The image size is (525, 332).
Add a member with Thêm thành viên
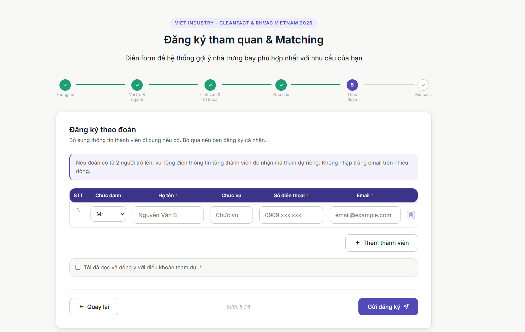click(x=382, y=243)
